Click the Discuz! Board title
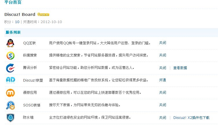Image resolution: width=218 pixels, height=138 pixels. pyautogui.click(x=20, y=14)
